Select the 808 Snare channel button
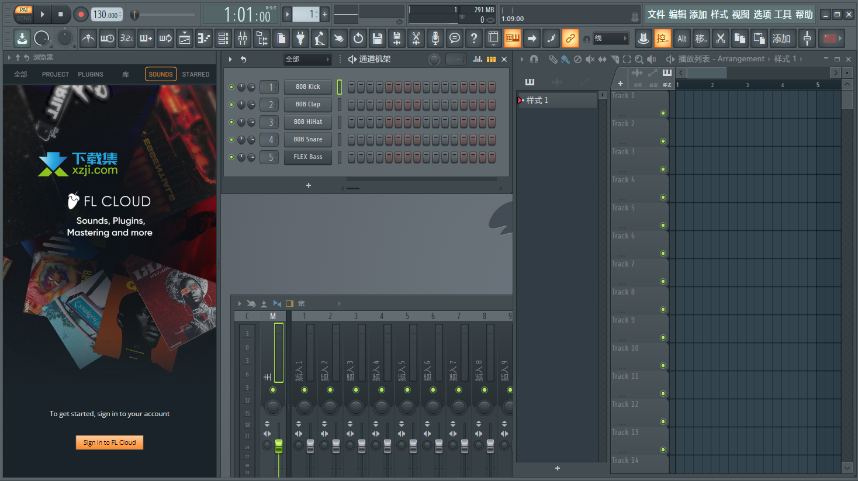This screenshot has width=858, height=481. click(x=308, y=140)
